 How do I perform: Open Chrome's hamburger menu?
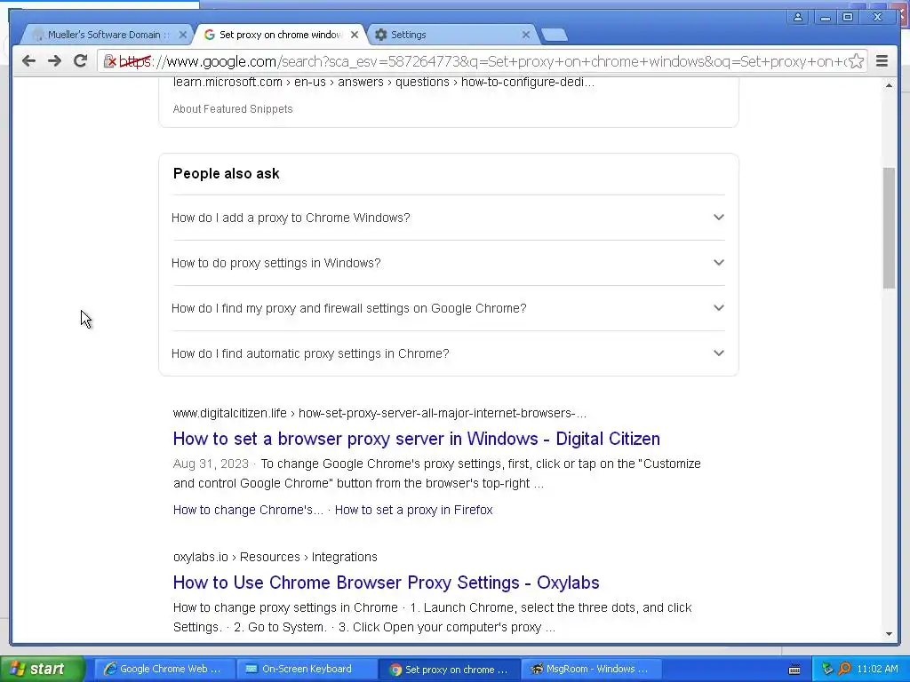click(882, 61)
